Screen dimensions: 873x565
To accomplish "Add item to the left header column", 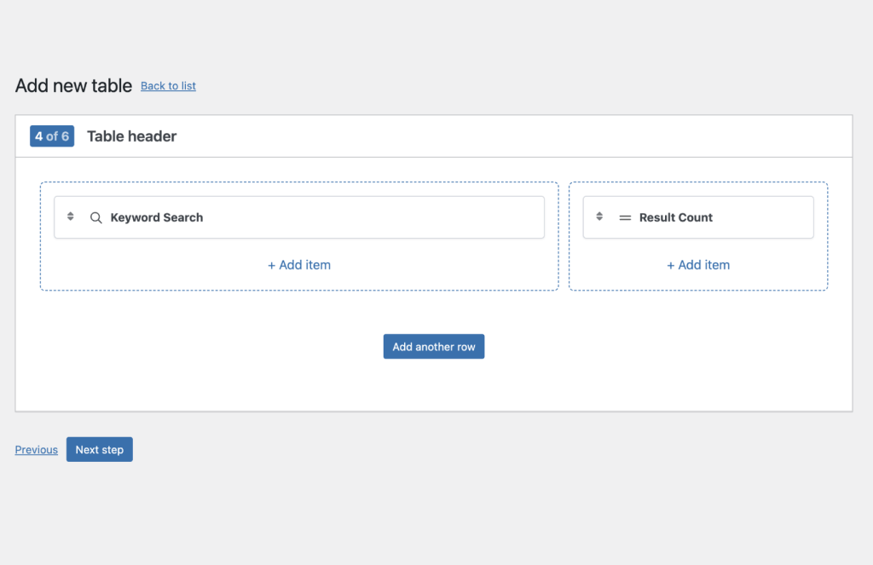I will click(299, 265).
